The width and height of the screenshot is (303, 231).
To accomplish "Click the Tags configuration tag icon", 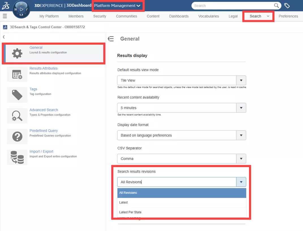I will coord(17,95).
